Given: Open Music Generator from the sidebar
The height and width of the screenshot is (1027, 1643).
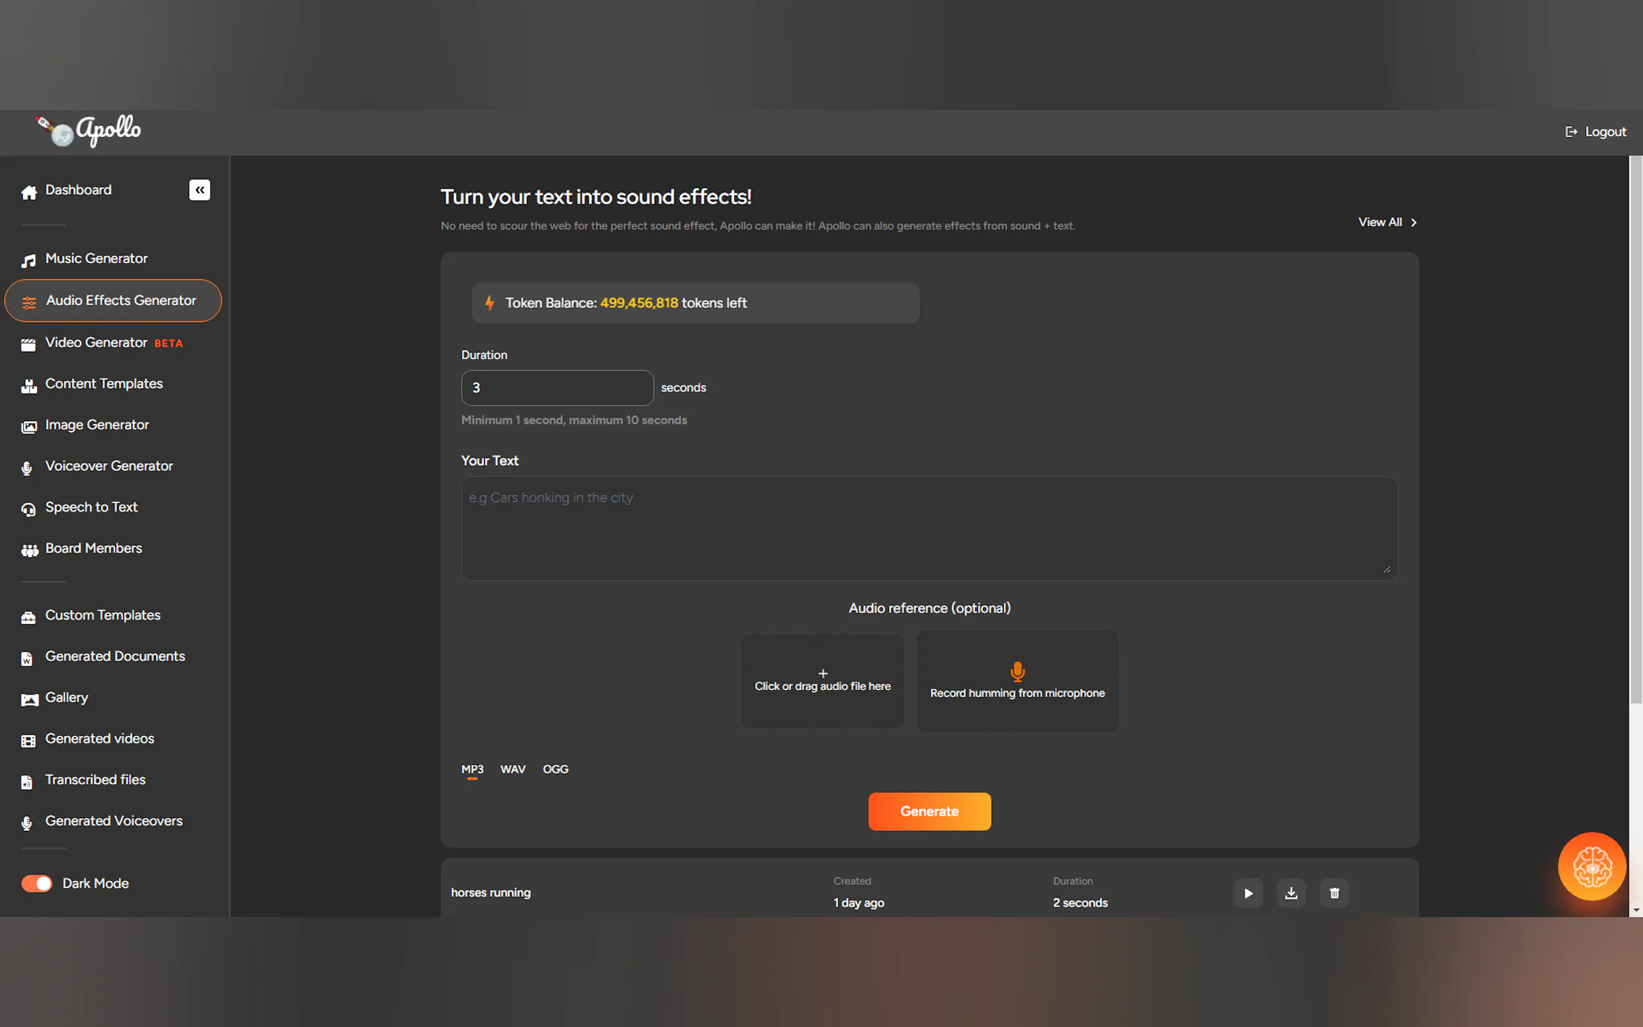Looking at the screenshot, I should (x=96, y=259).
